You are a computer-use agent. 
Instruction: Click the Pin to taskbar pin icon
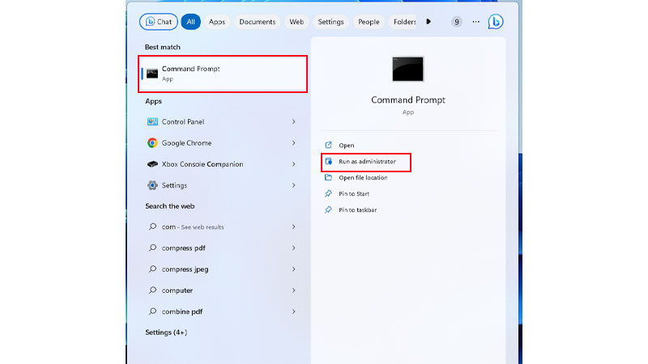328,210
